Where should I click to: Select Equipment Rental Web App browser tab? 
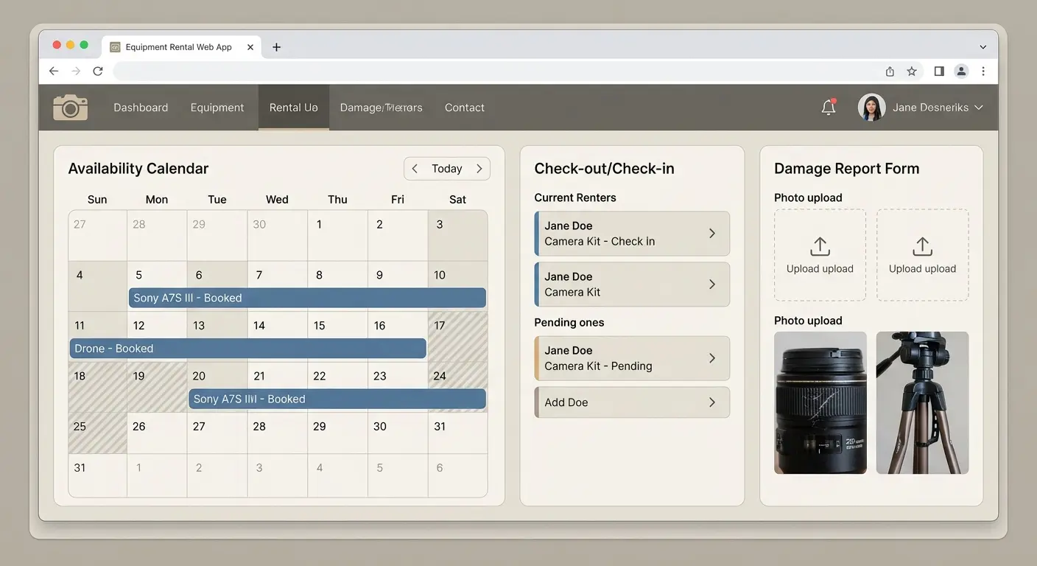coord(180,47)
